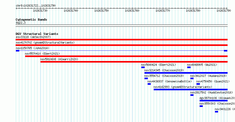Open nsv6068905 (Wu2021) label
The width and height of the screenshot is (235, 122).
point(202,65)
